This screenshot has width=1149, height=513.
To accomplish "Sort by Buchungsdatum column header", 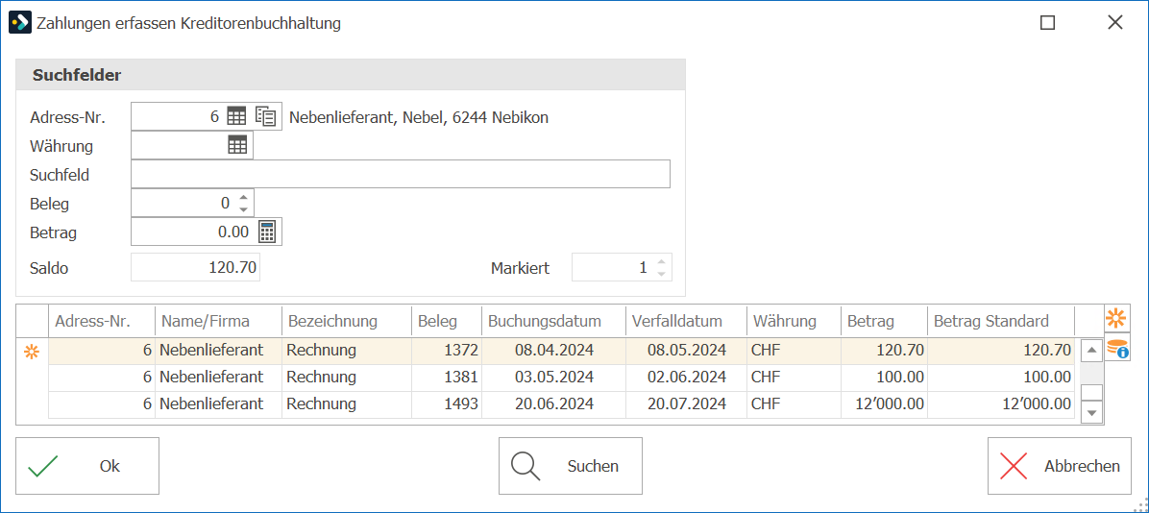I will 553,321.
